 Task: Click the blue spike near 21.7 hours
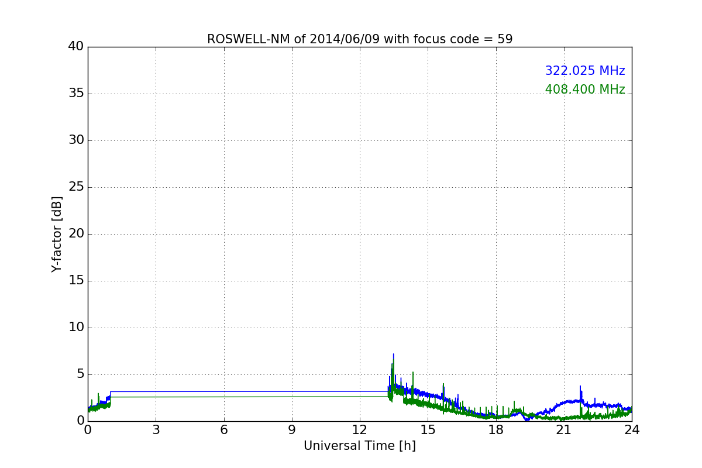point(580,393)
